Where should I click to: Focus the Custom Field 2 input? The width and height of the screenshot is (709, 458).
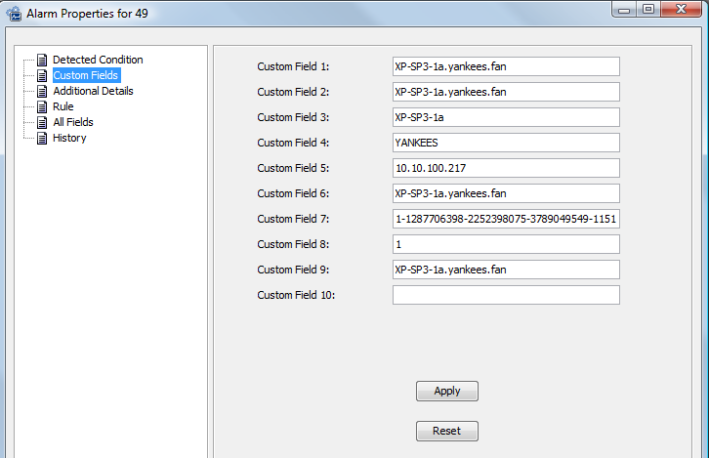click(x=506, y=92)
